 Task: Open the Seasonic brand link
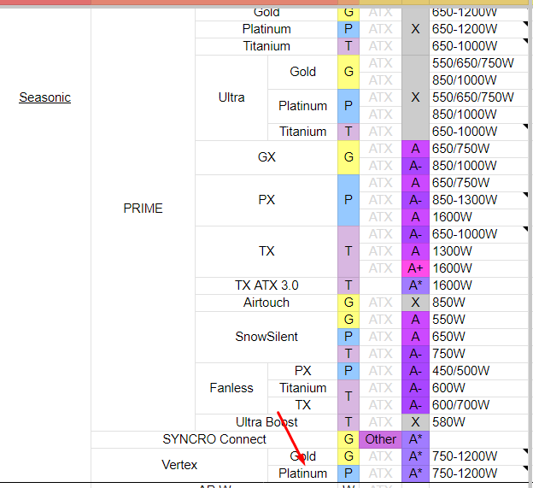pyautogui.click(x=44, y=97)
